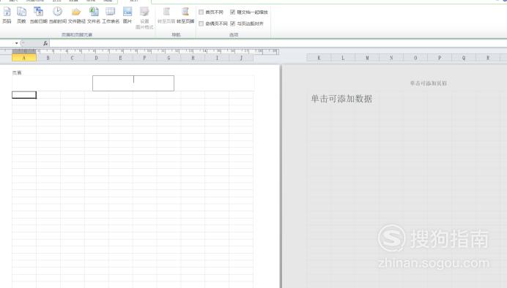Click '单击可添加数据' on the second page
The width and height of the screenshot is (507, 288).
341,99
